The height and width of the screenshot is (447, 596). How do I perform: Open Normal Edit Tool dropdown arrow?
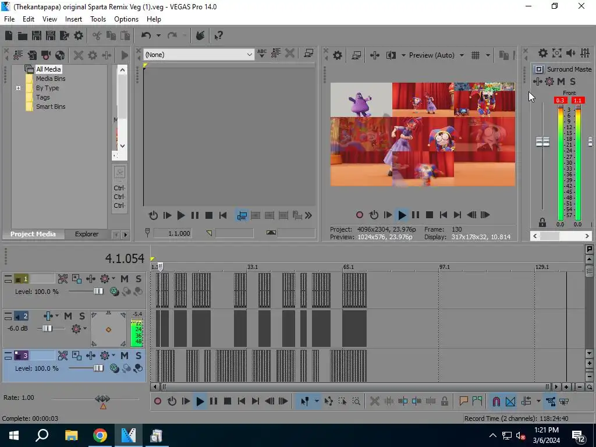tap(316, 402)
